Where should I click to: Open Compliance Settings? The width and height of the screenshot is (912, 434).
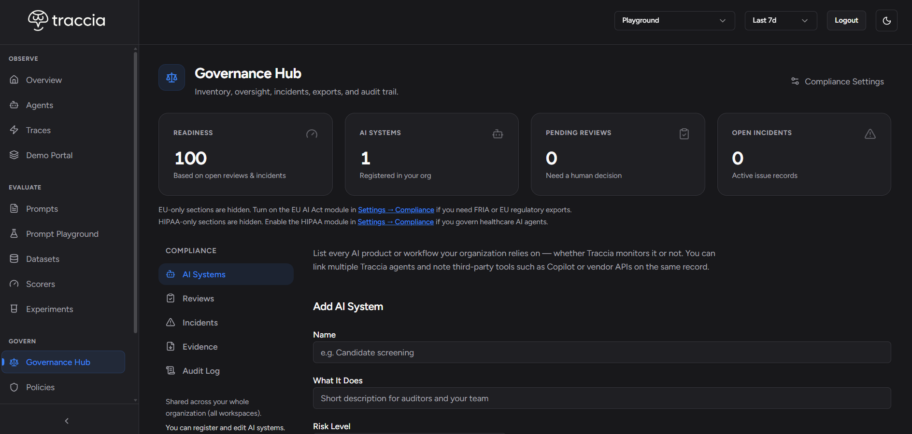(x=838, y=81)
